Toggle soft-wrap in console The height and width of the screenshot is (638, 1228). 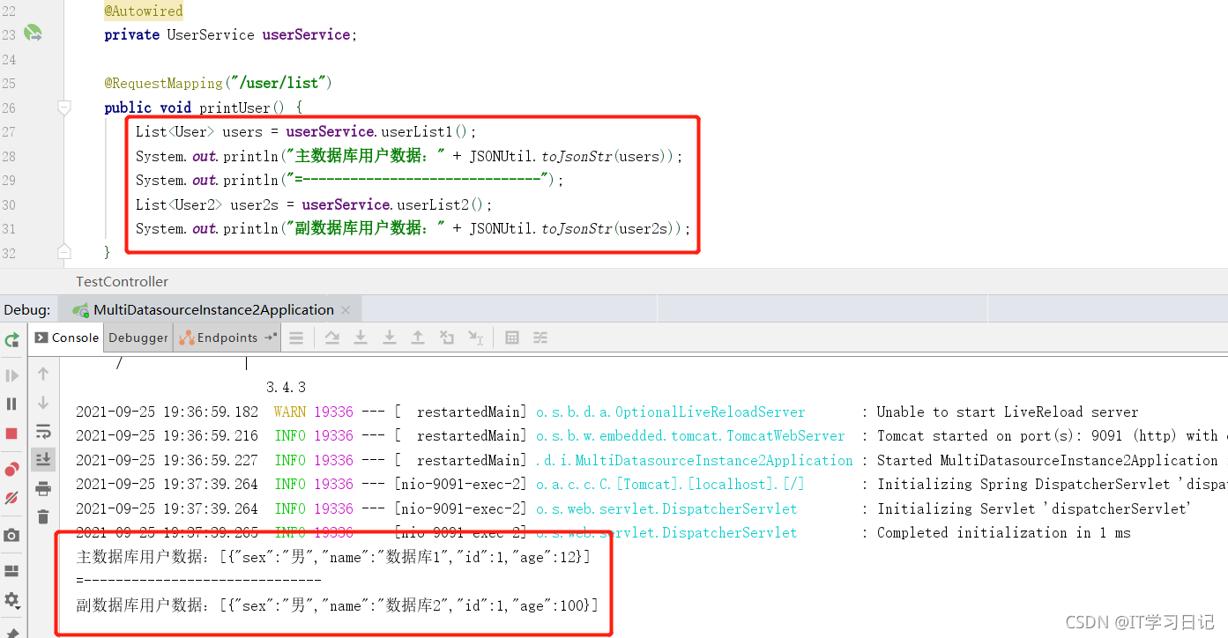click(x=43, y=431)
